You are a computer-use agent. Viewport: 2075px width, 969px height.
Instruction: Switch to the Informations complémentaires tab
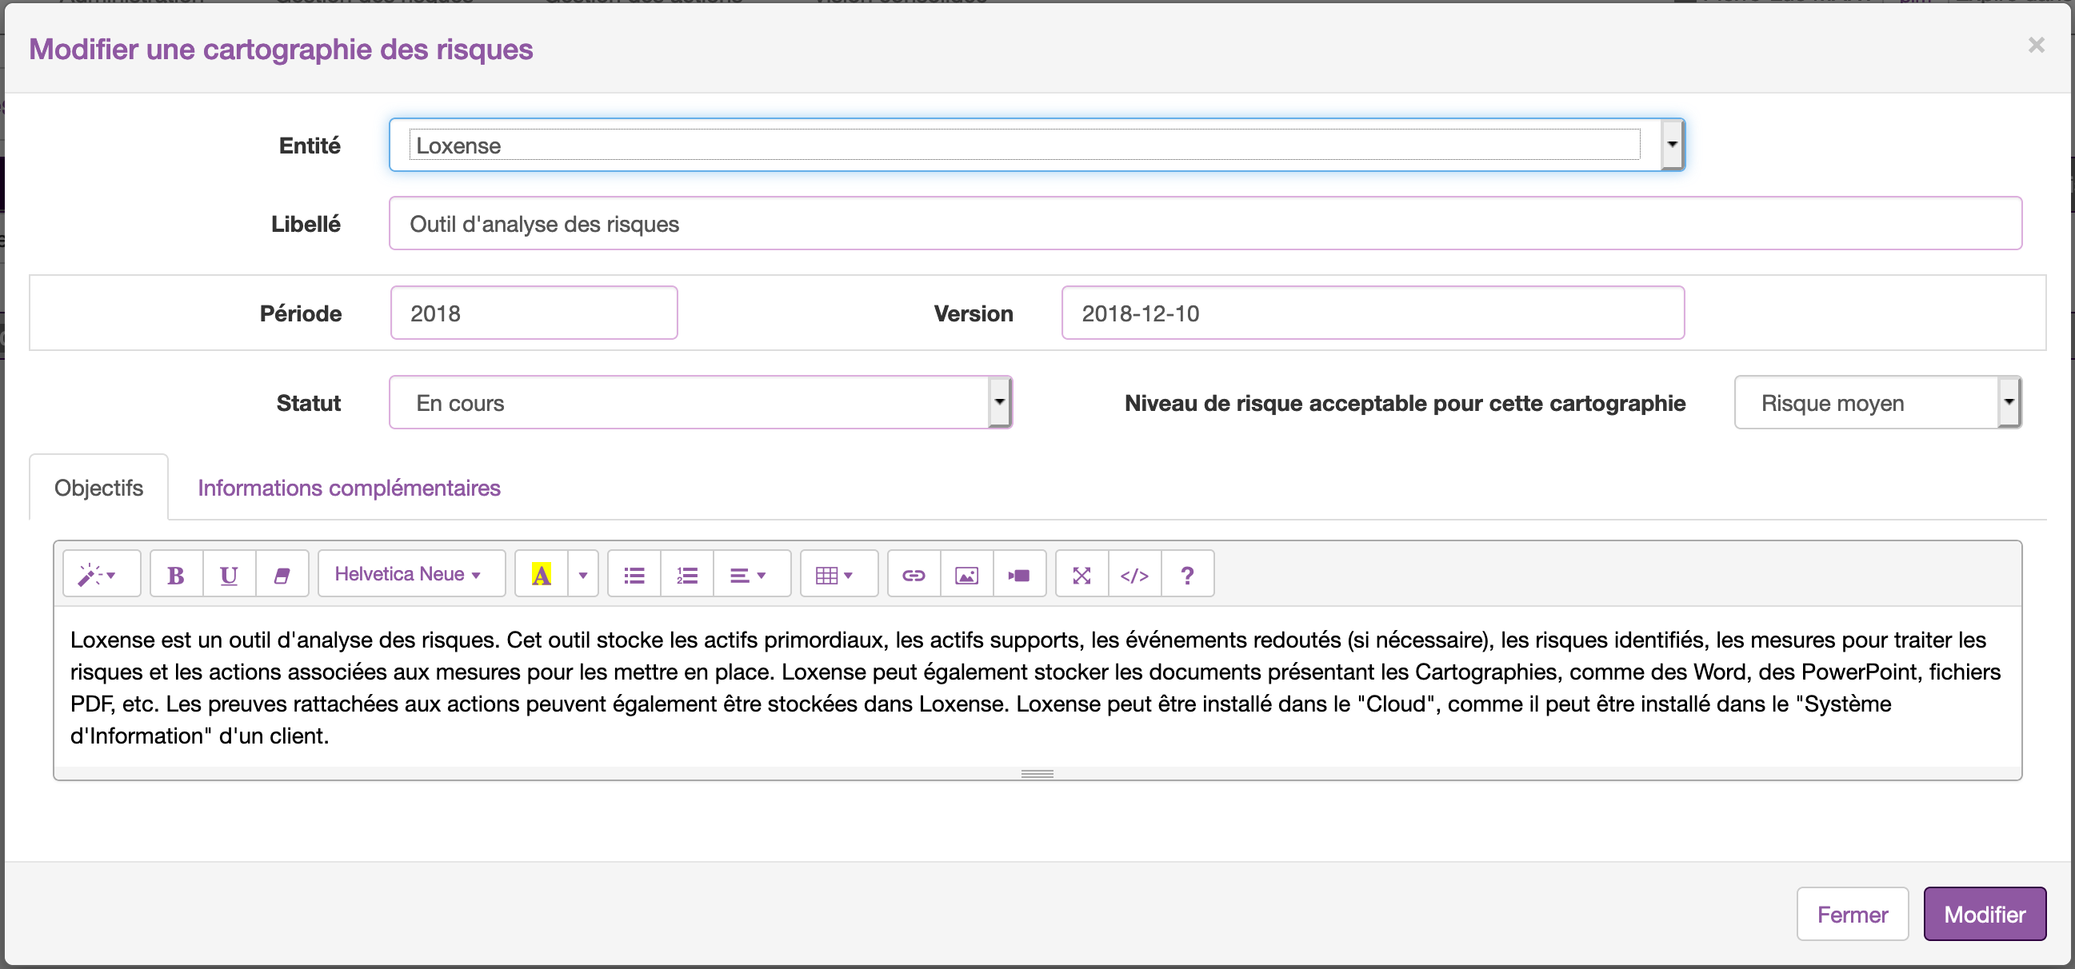pyautogui.click(x=349, y=488)
